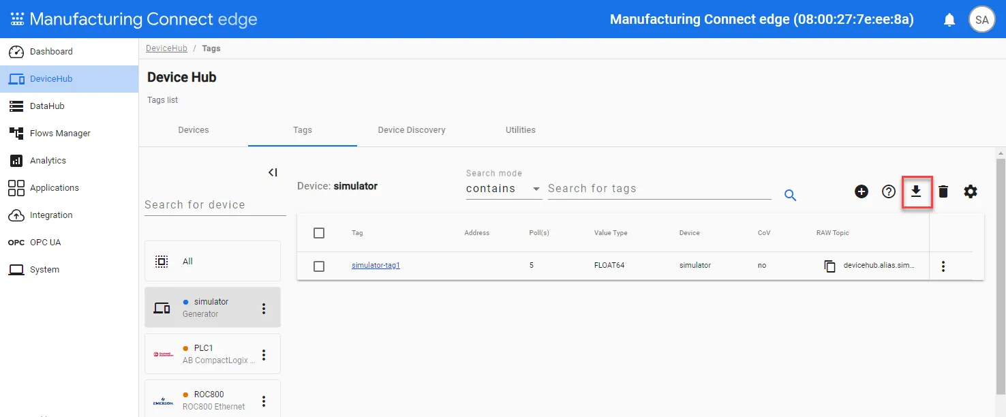Open the simulator-tag1 row options menu

[943, 266]
